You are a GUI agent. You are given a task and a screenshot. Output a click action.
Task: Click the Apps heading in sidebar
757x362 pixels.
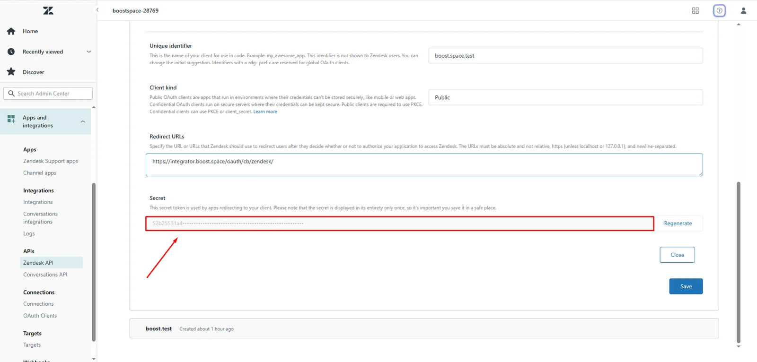(30, 150)
